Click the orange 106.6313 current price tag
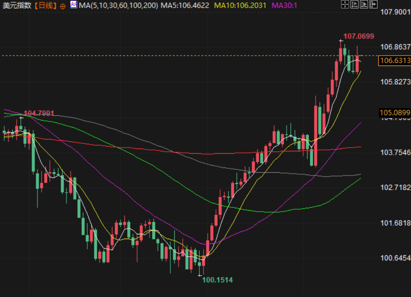 pos(395,60)
